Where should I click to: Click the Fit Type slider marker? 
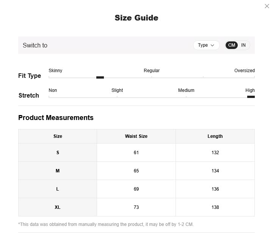(100, 77)
